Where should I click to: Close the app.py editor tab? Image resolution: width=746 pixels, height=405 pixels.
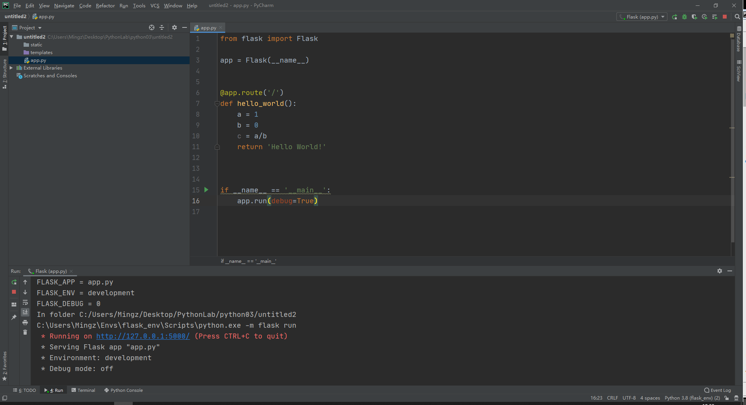click(221, 27)
